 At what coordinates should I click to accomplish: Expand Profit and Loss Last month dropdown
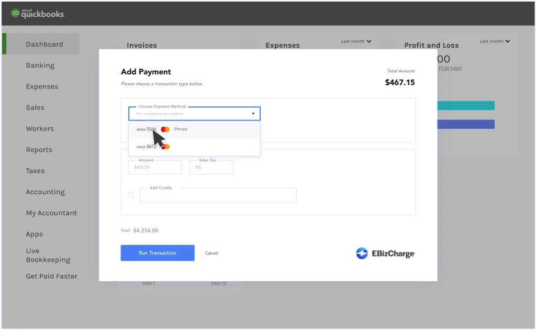pyautogui.click(x=495, y=41)
